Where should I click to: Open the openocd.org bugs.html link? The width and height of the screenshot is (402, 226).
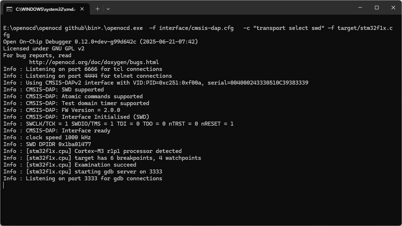pyautogui.click(x=94, y=62)
